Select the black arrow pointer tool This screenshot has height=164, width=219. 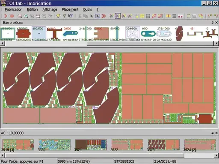click(x=92, y=16)
